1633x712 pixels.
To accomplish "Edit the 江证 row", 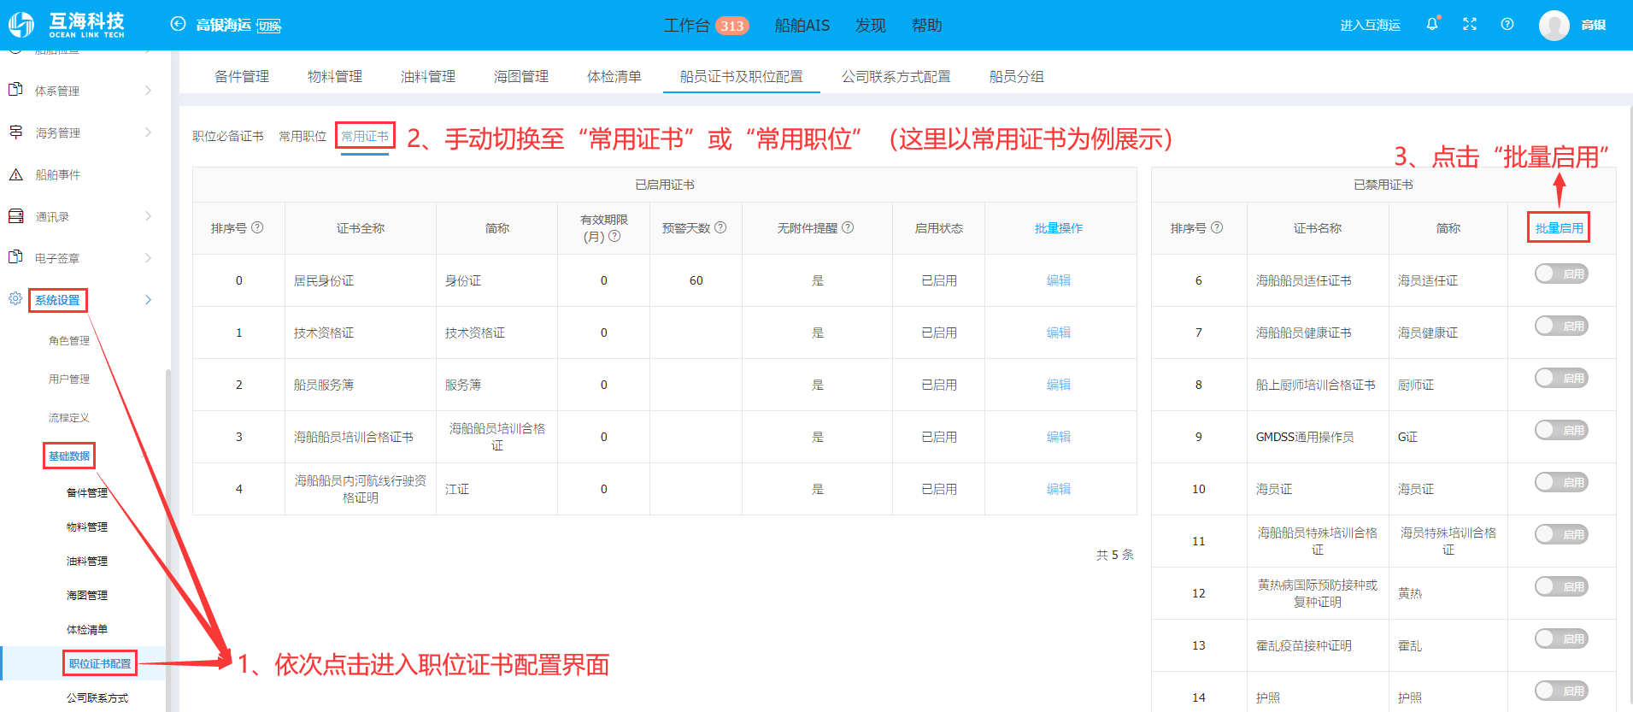I will pos(1059,489).
